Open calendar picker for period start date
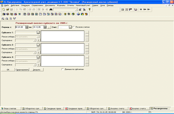 click(27, 27)
